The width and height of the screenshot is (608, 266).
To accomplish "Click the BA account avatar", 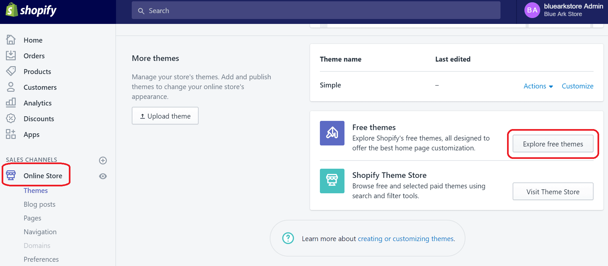I will click(532, 10).
